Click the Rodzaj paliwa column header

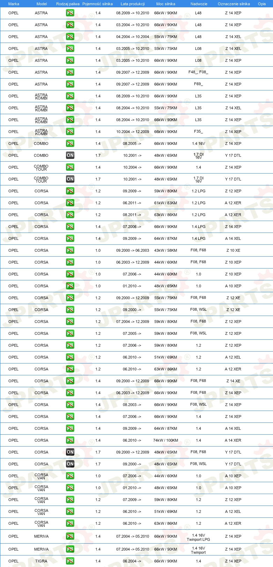tap(68, 4)
